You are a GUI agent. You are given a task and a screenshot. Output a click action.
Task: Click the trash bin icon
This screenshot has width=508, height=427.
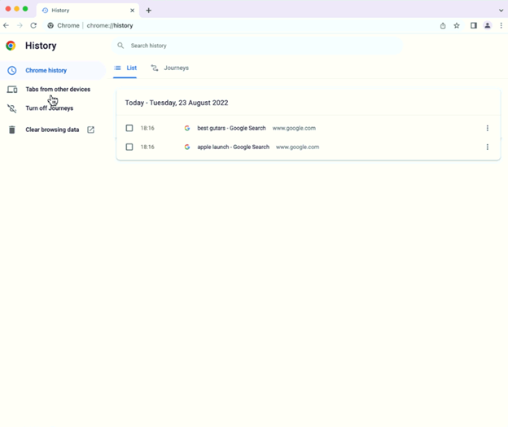coord(12,130)
